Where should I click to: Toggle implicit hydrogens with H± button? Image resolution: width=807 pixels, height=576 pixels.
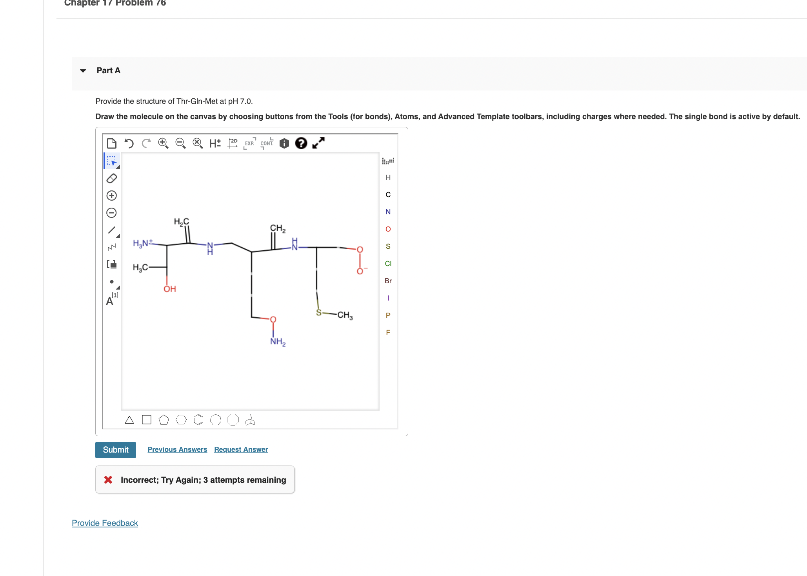[214, 143]
